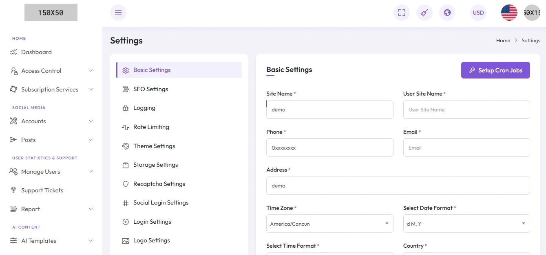Click the Support Tickets question icon
This screenshot has height=255, width=546.
click(x=13, y=190)
